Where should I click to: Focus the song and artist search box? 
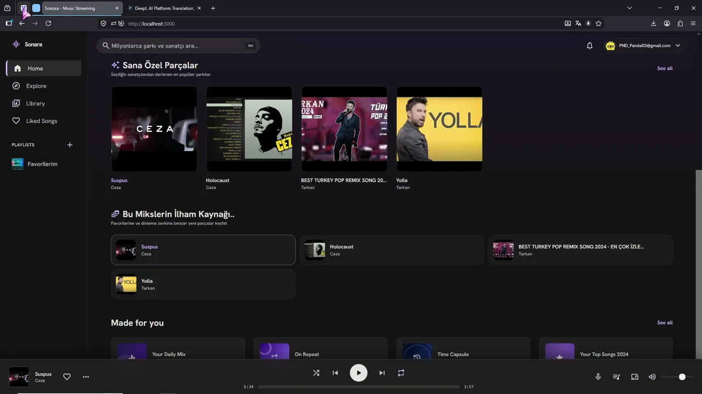click(x=178, y=46)
